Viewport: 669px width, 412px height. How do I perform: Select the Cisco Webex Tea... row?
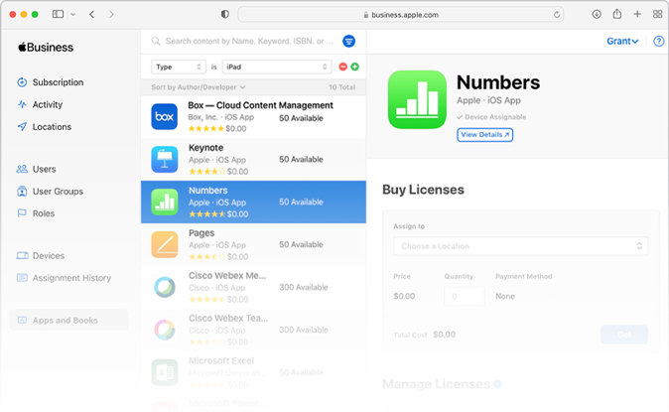pyautogui.click(x=253, y=330)
